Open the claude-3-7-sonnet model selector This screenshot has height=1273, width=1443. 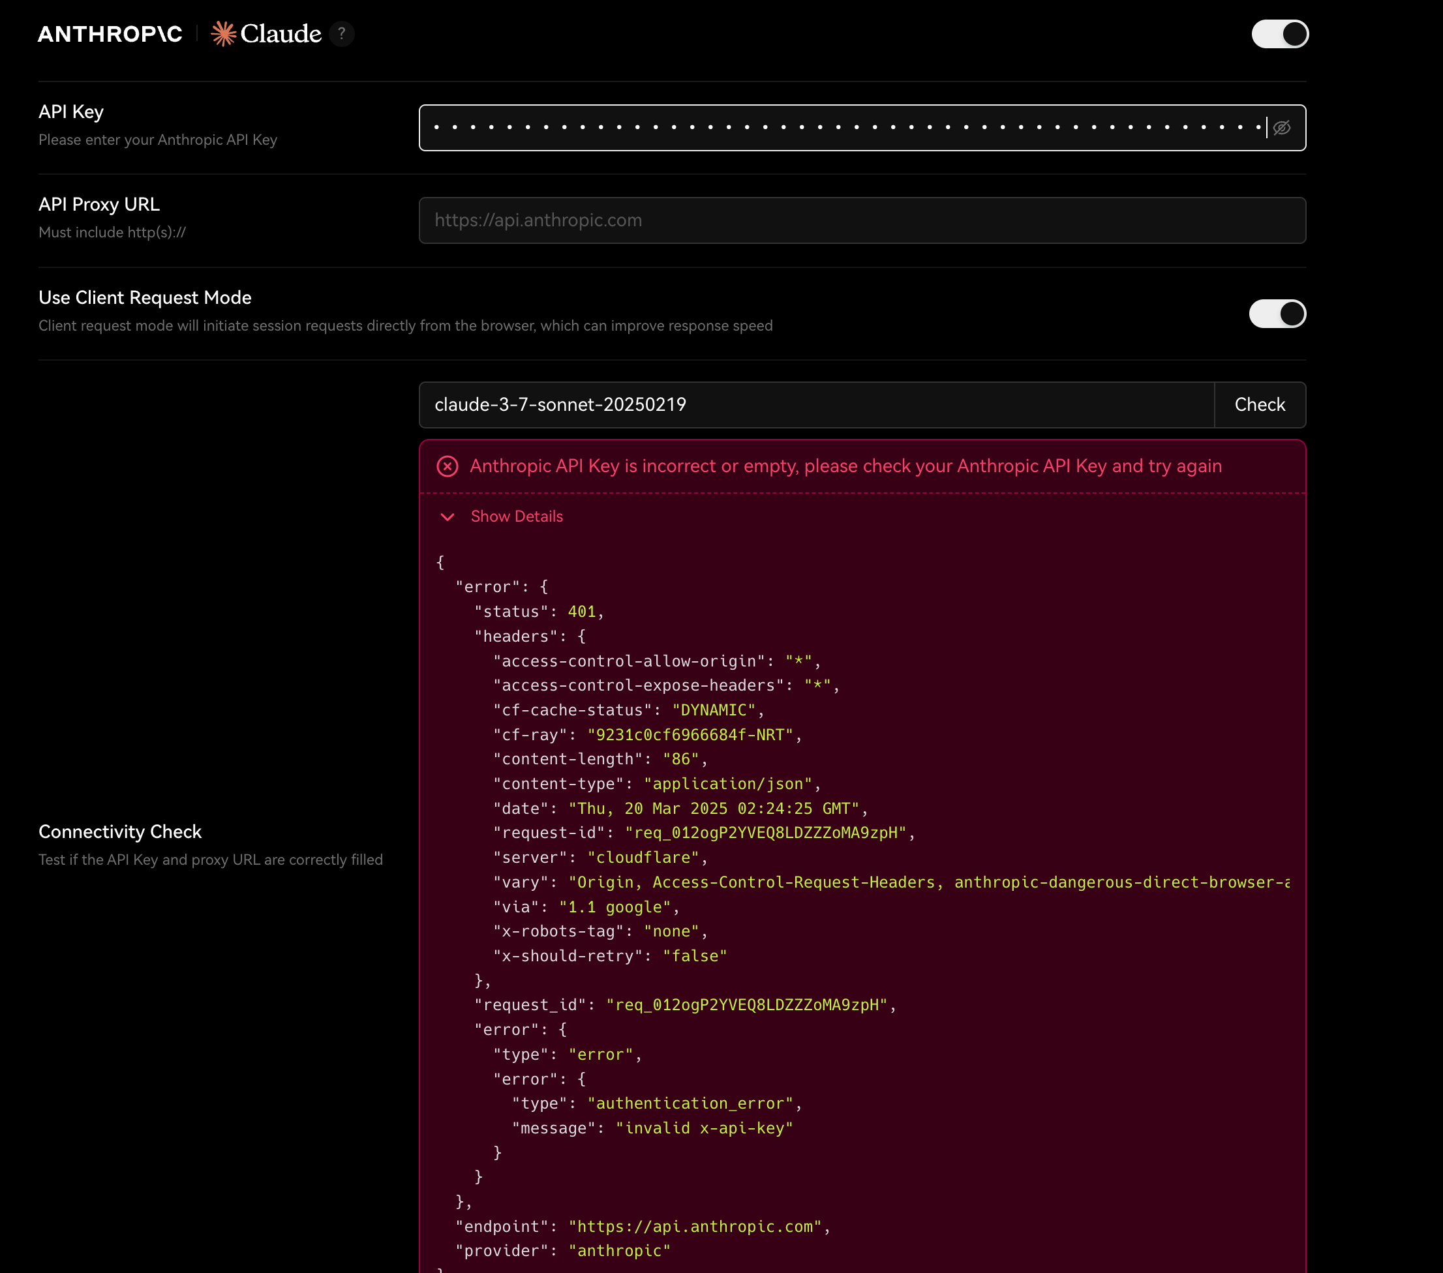click(x=816, y=404)
